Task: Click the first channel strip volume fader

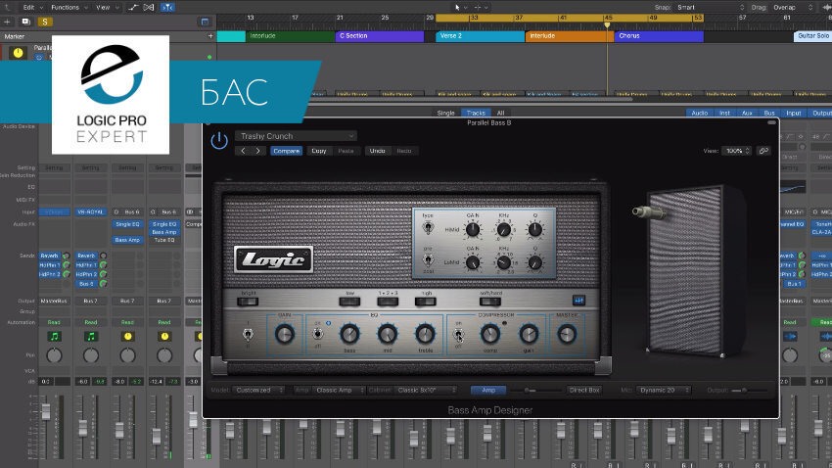Action: point(46,412)
